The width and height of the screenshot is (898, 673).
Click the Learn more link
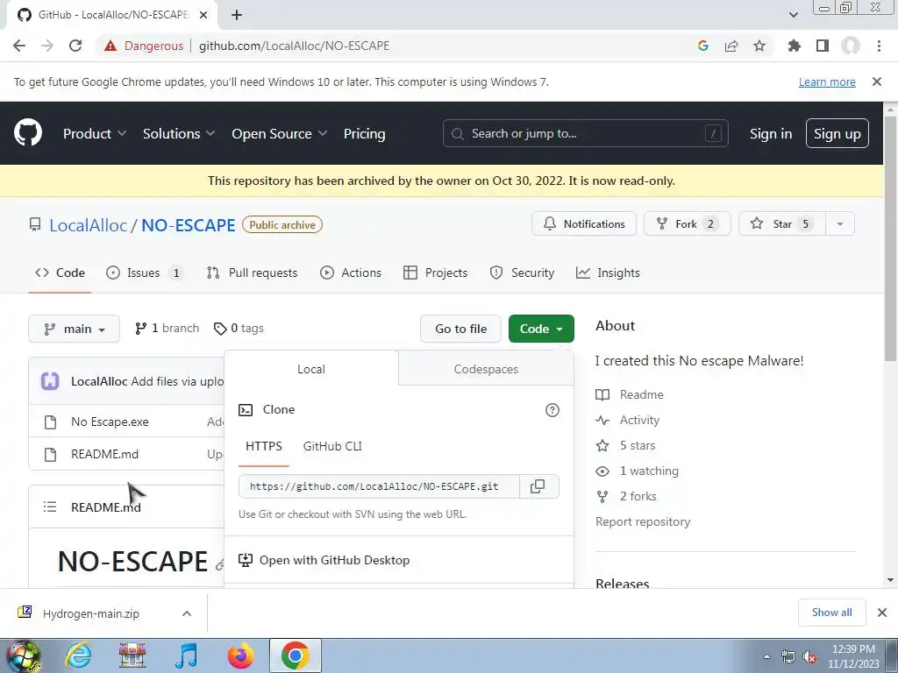pyautogui.click(x=827, y=81)
